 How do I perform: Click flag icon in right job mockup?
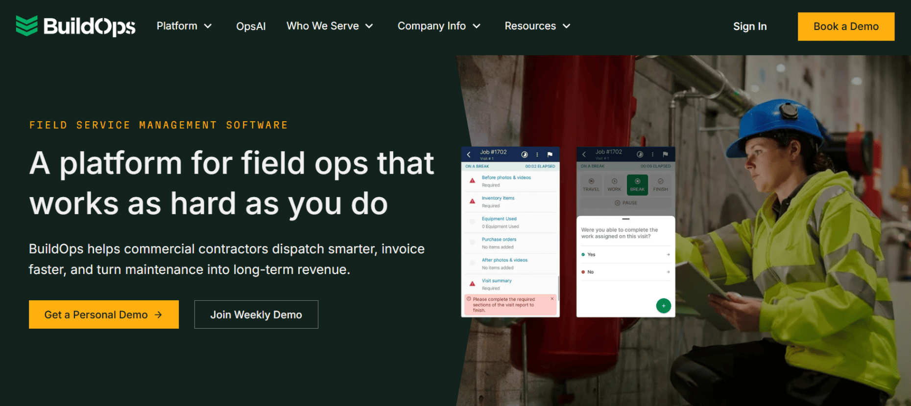[x=665, y=155]
